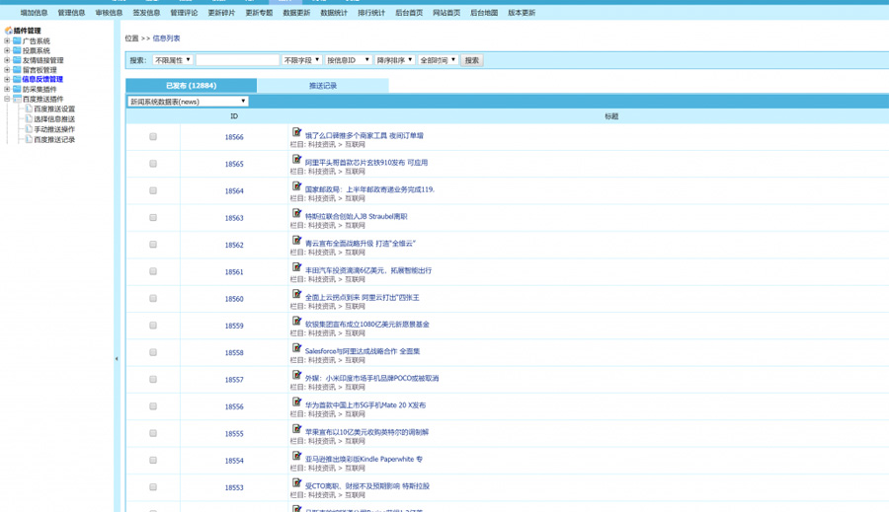Tick the checkbox for row 18565
Screen dimensions: 889x512
pos(153,164)
